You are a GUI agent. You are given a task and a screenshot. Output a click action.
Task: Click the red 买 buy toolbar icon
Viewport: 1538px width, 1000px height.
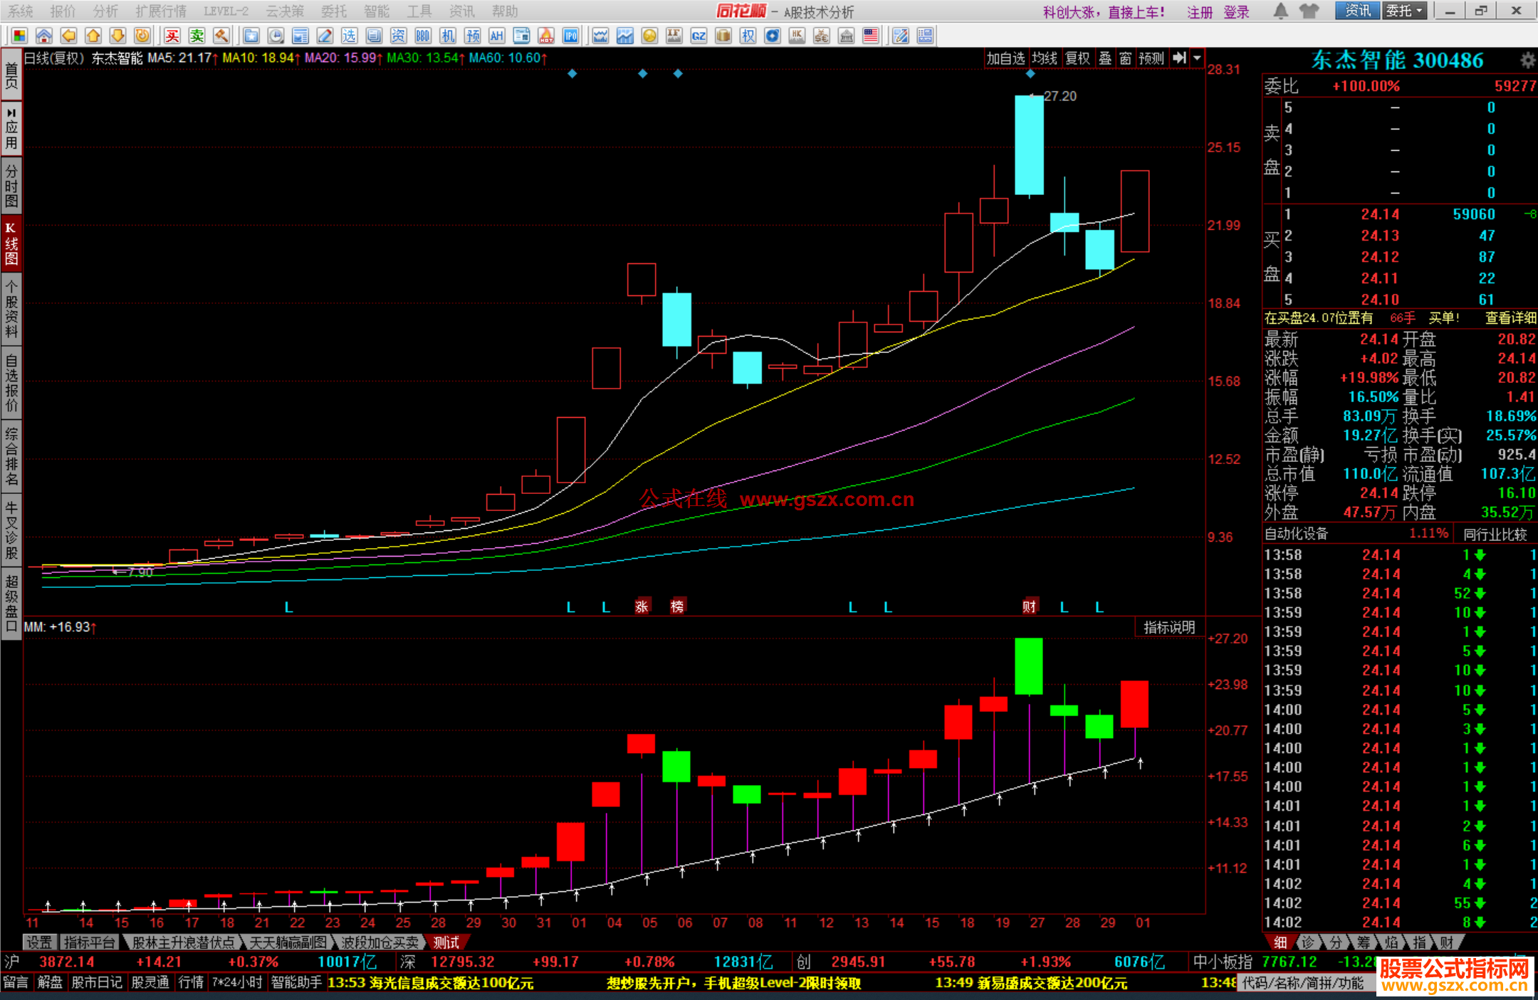(x=172, y=36)
